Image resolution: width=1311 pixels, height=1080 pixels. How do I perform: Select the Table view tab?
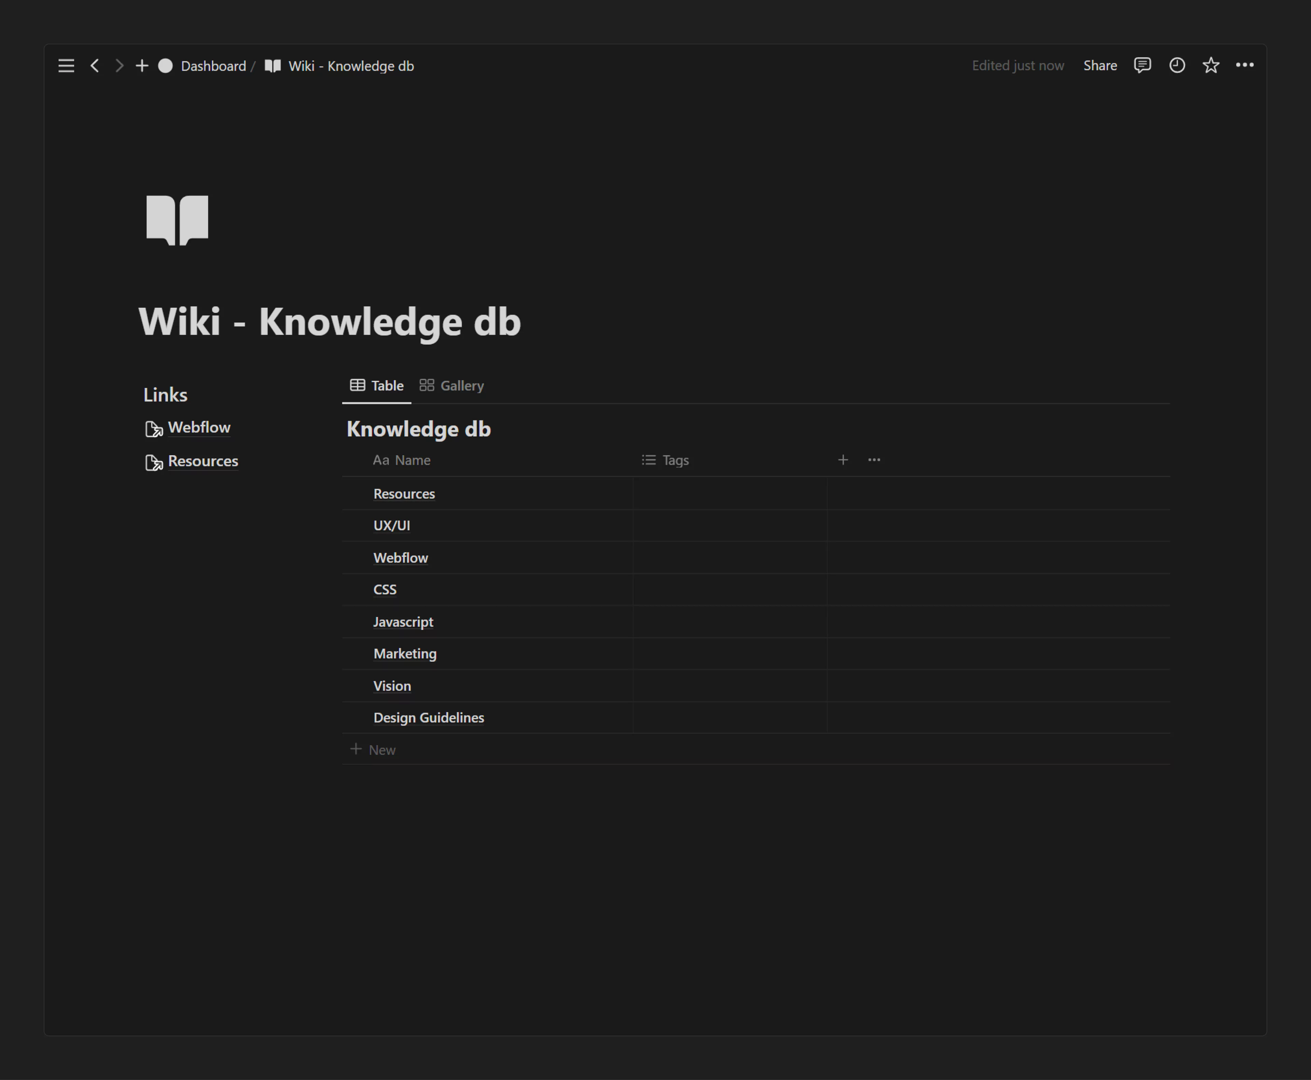tap(376, 386)
